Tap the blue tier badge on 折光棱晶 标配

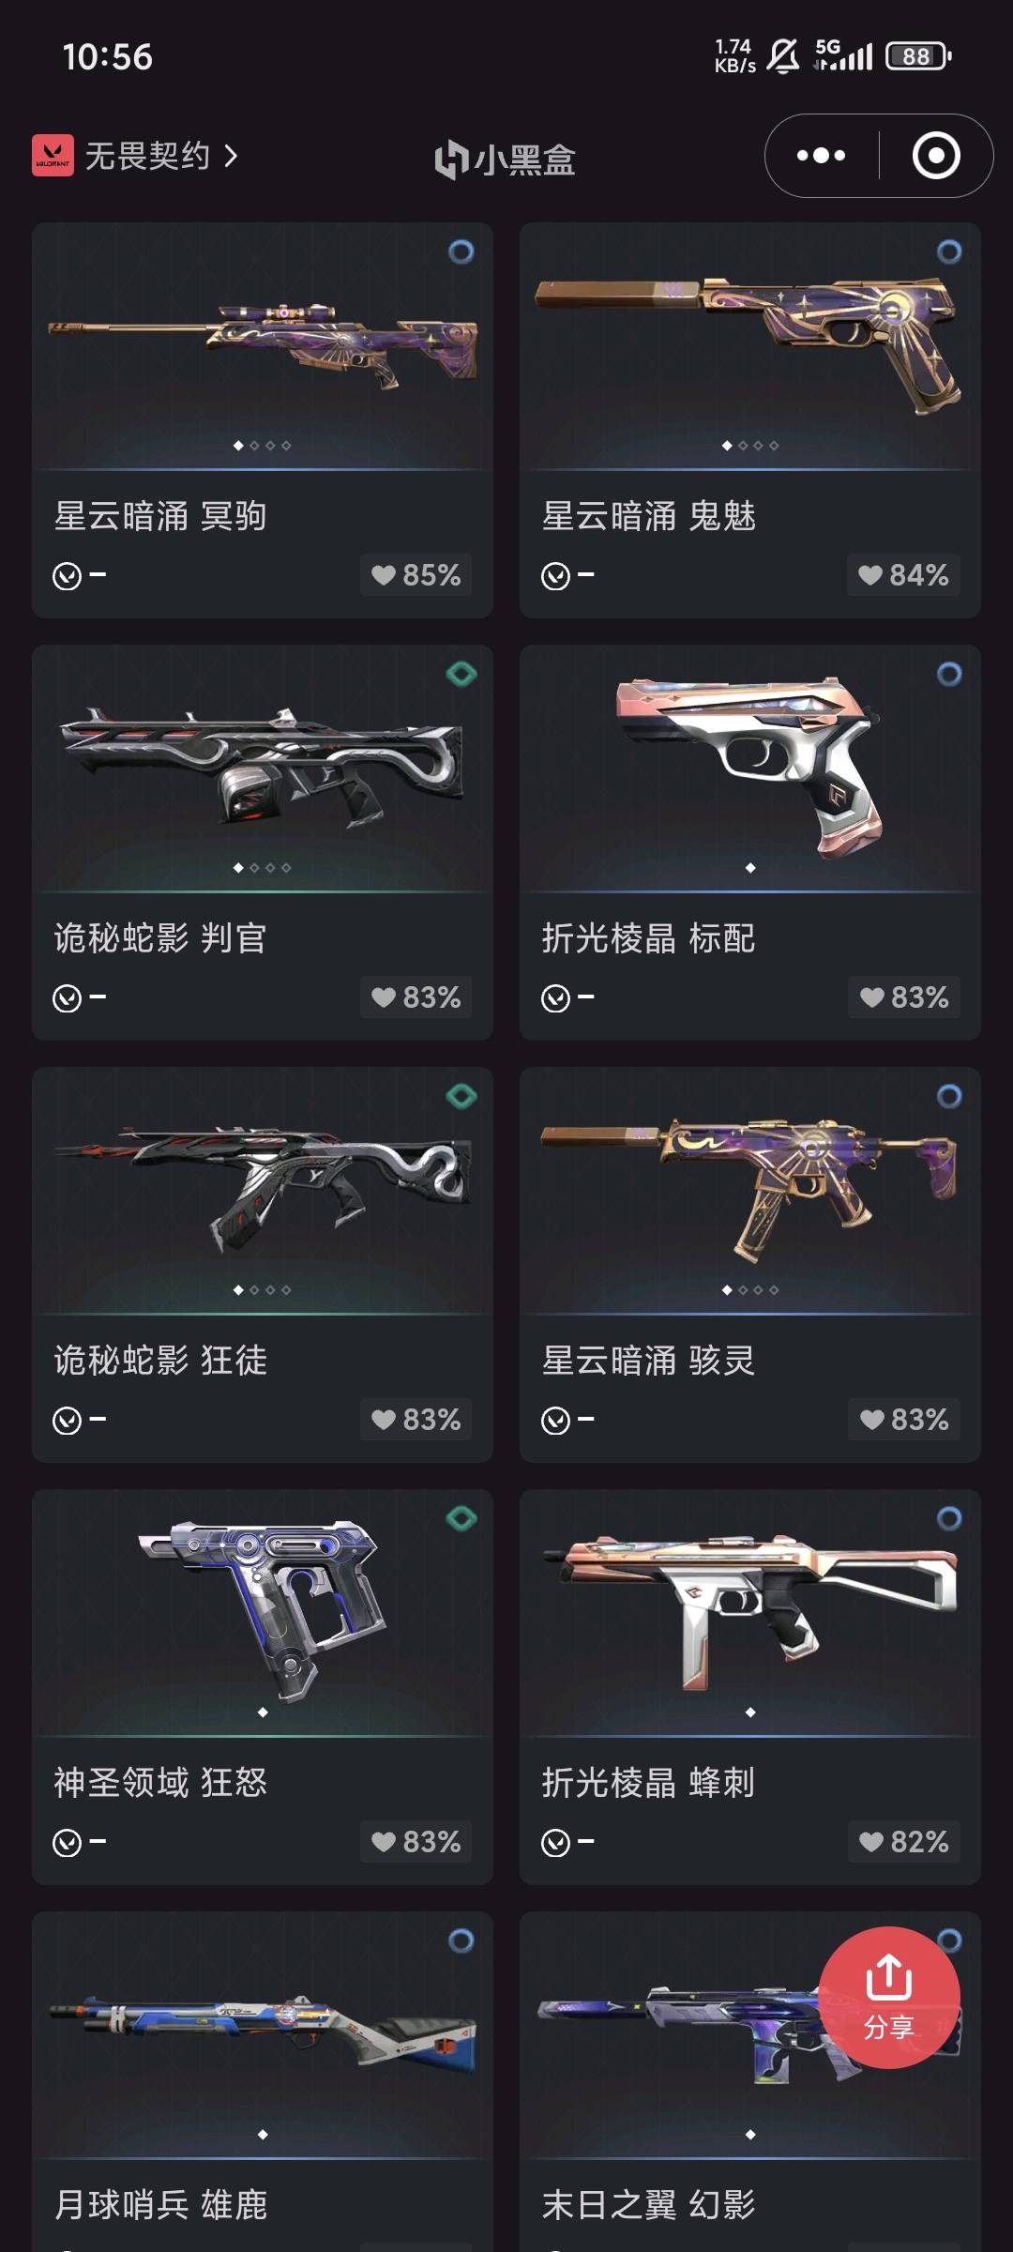[x=949, y=674]
